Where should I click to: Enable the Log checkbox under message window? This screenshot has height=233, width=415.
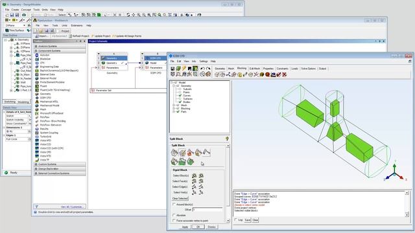pos(236,220)
